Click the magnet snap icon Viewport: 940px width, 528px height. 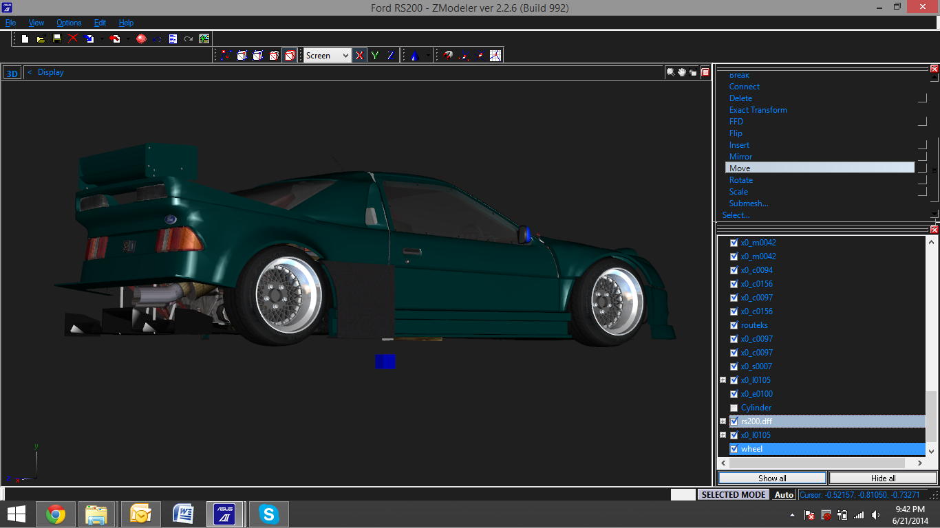(x=448, y=55)
